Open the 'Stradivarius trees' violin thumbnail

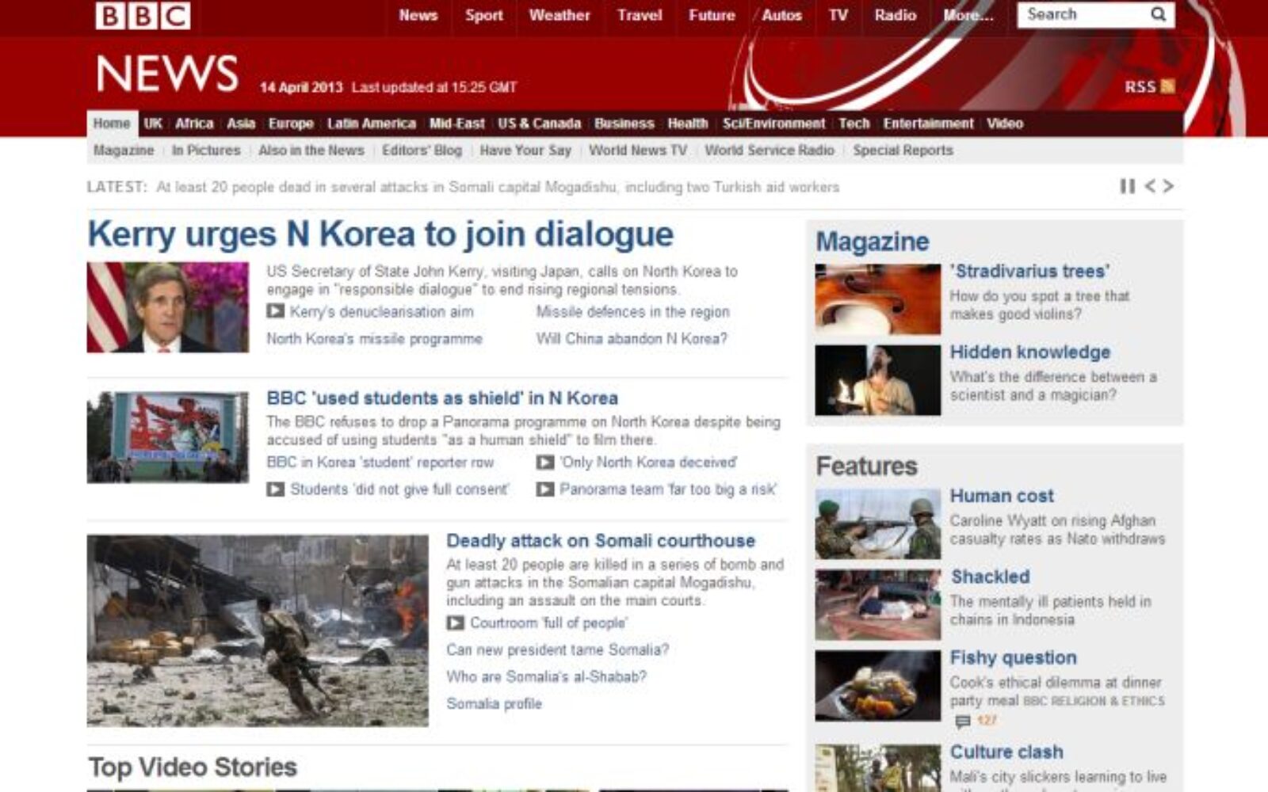[877, 299]
